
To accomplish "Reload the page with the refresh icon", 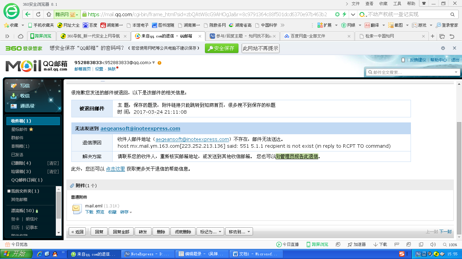I will tap(38, 15).
